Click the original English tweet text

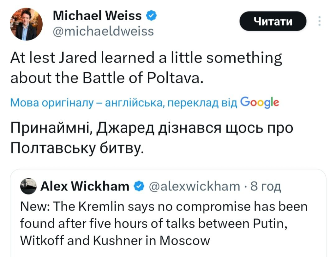[x=146, y=68]
